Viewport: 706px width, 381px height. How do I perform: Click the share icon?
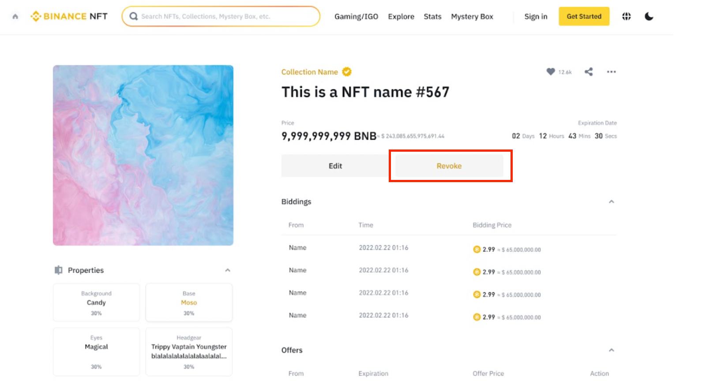589,71
